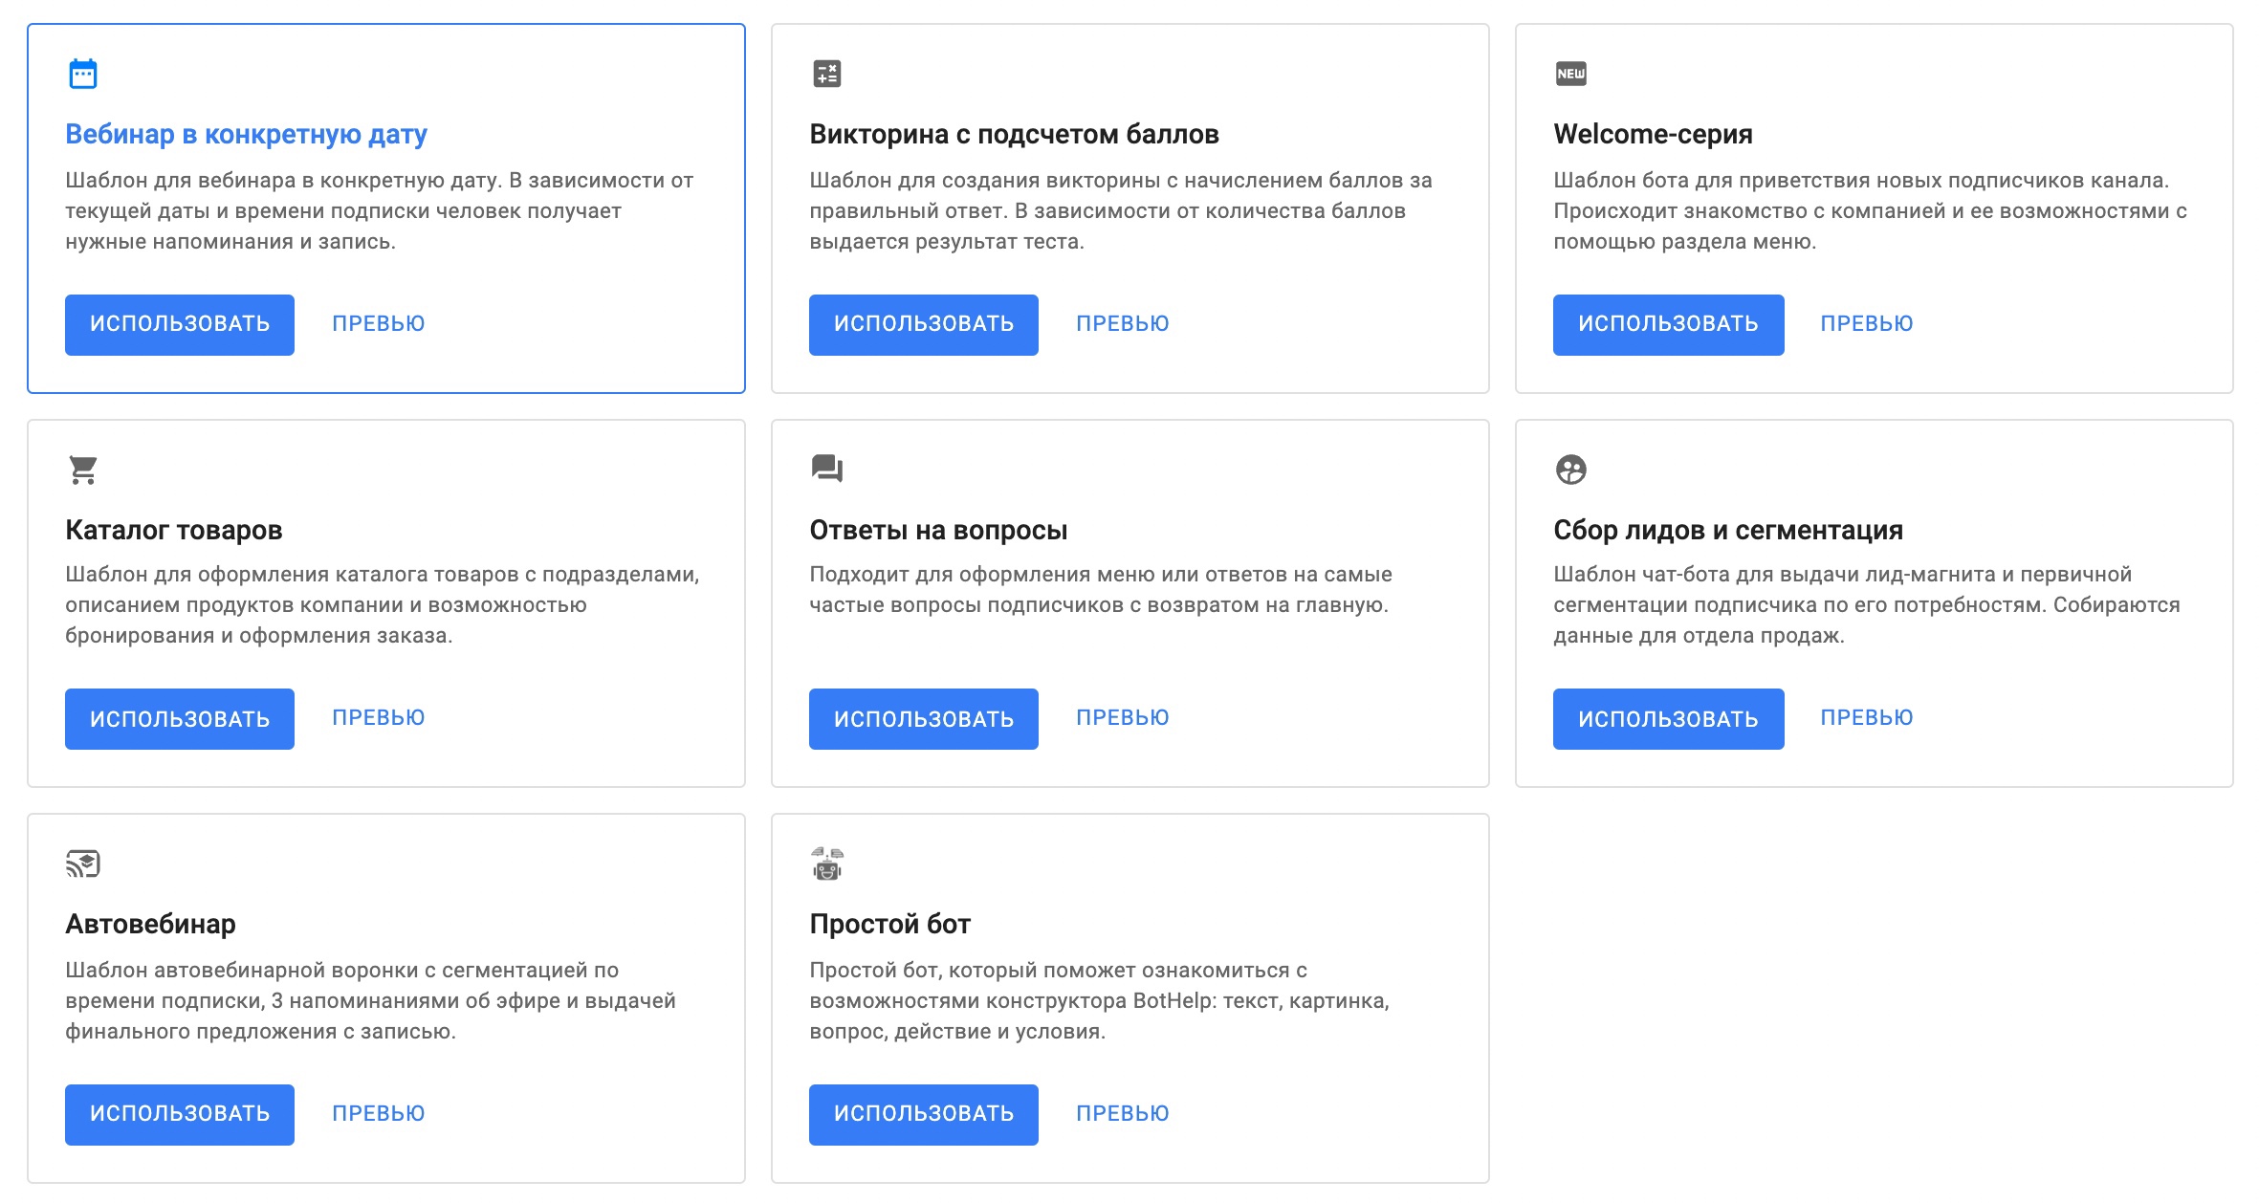Select the Простой бот card title
The height and width of the screenshot is (1203, 2259).
coord(889,925)
